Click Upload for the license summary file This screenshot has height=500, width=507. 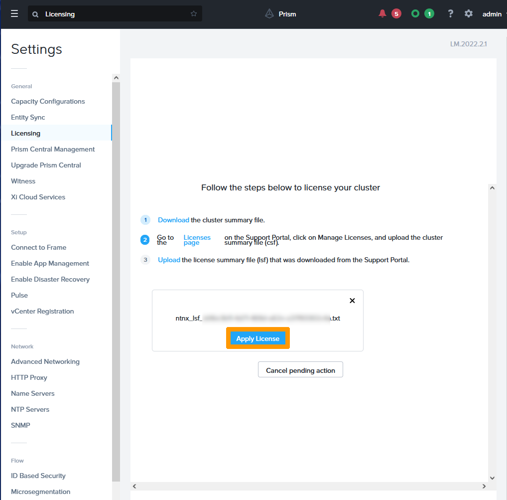pos(169,260)
